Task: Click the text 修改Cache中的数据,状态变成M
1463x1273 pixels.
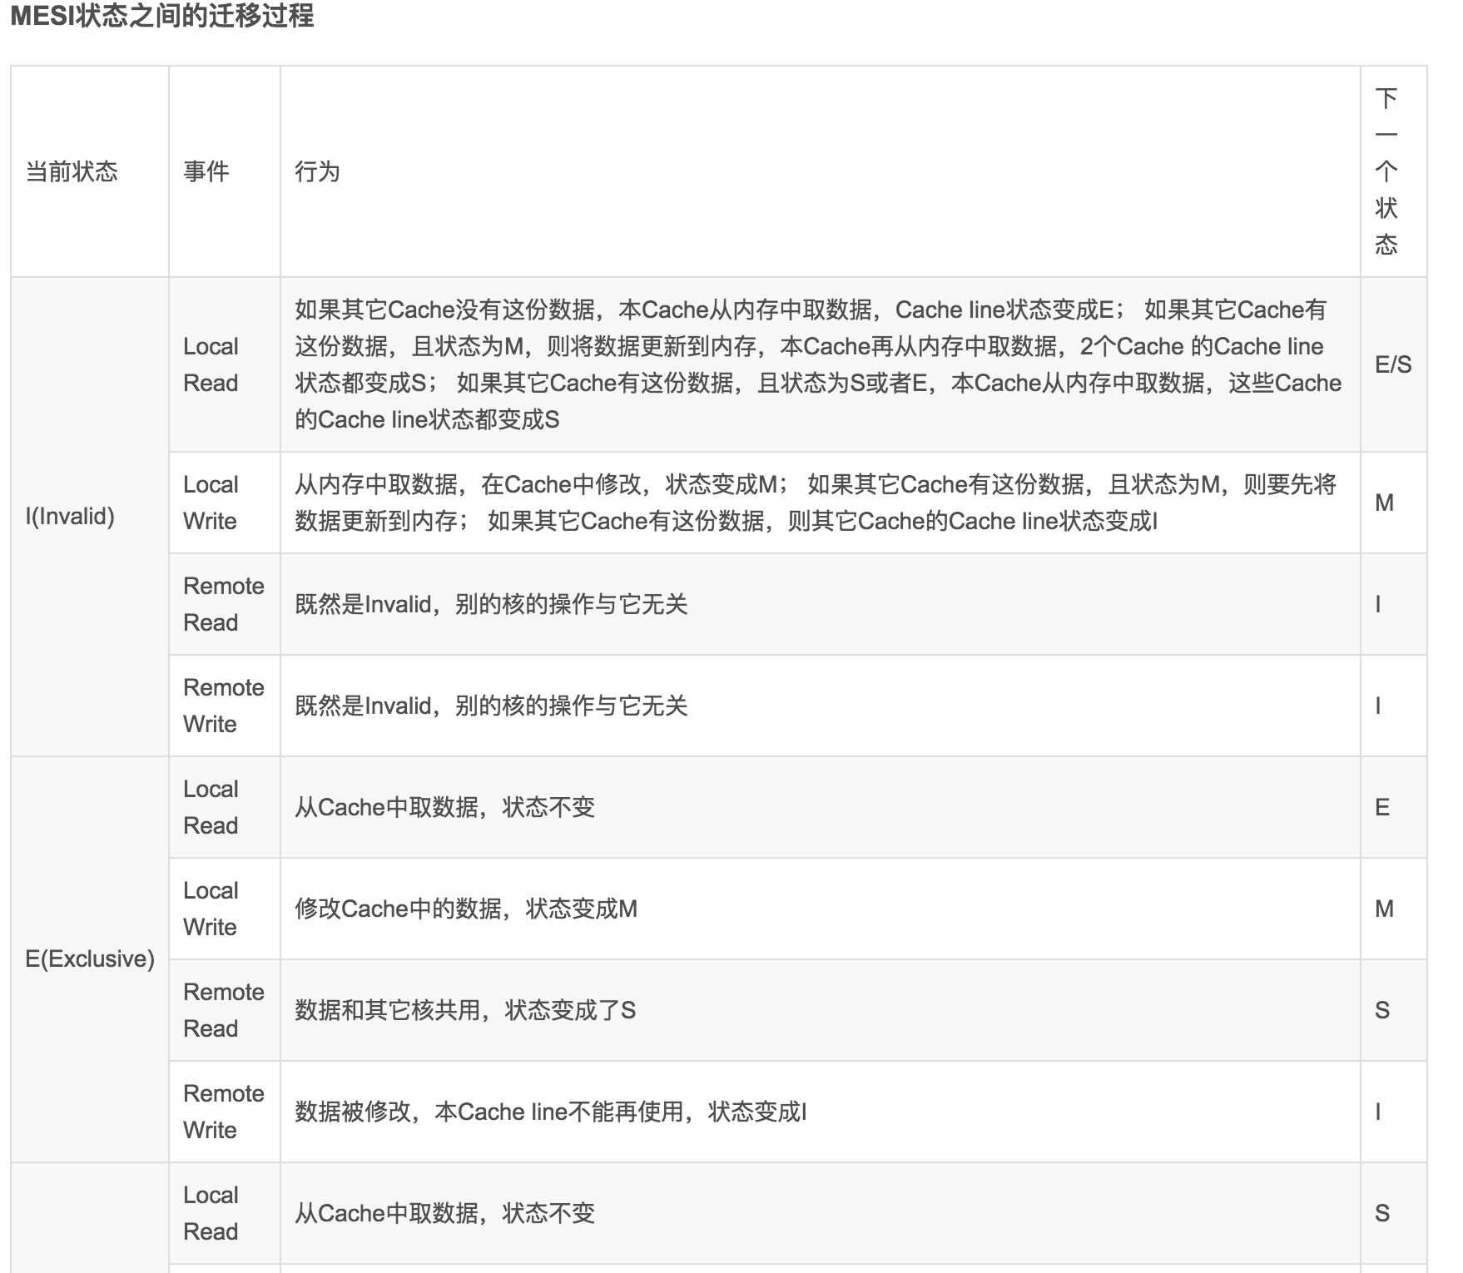Action: click(x=466, y=909)
